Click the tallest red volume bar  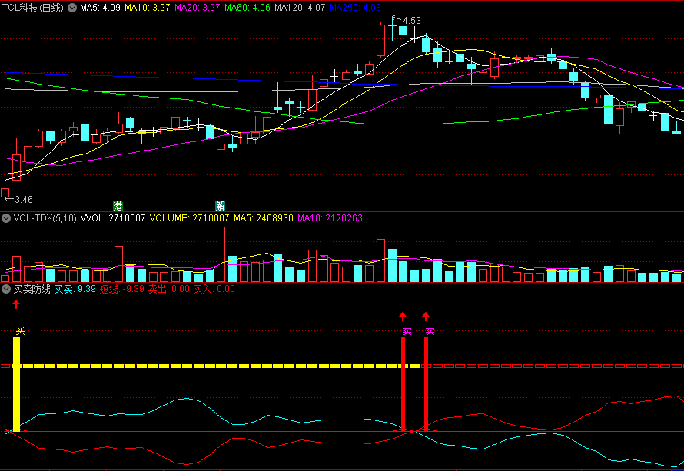[x=221, y=254]
